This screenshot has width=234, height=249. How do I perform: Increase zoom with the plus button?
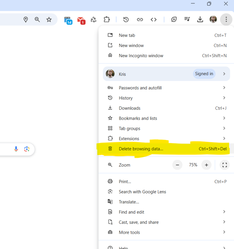tap(206, 165)
